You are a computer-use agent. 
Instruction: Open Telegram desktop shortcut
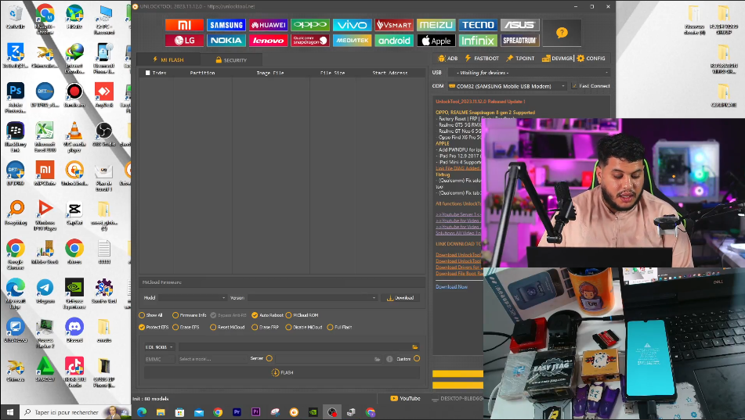click(x=45, y=292)
